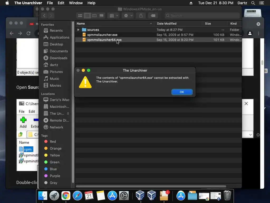The width and height of the screenshot is (270, 203).
Task: Go back in the Finder window
Action: tap(44, 16)
